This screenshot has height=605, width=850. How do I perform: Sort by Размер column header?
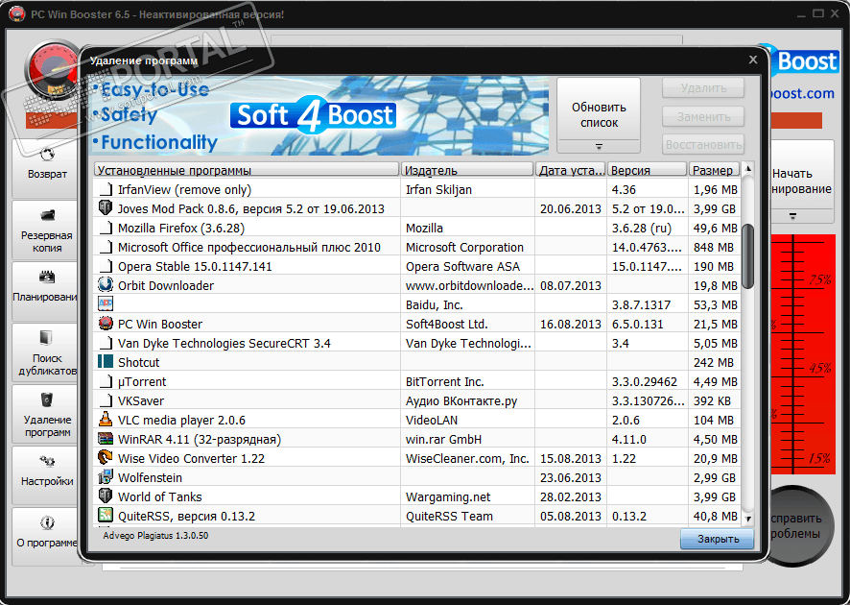pos(715,170)
